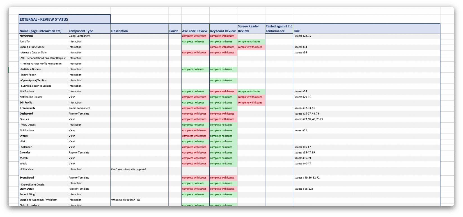Select the '- Export Event Details' cell
Viewport: 463px width, 217px height.
tap(43, 184)
